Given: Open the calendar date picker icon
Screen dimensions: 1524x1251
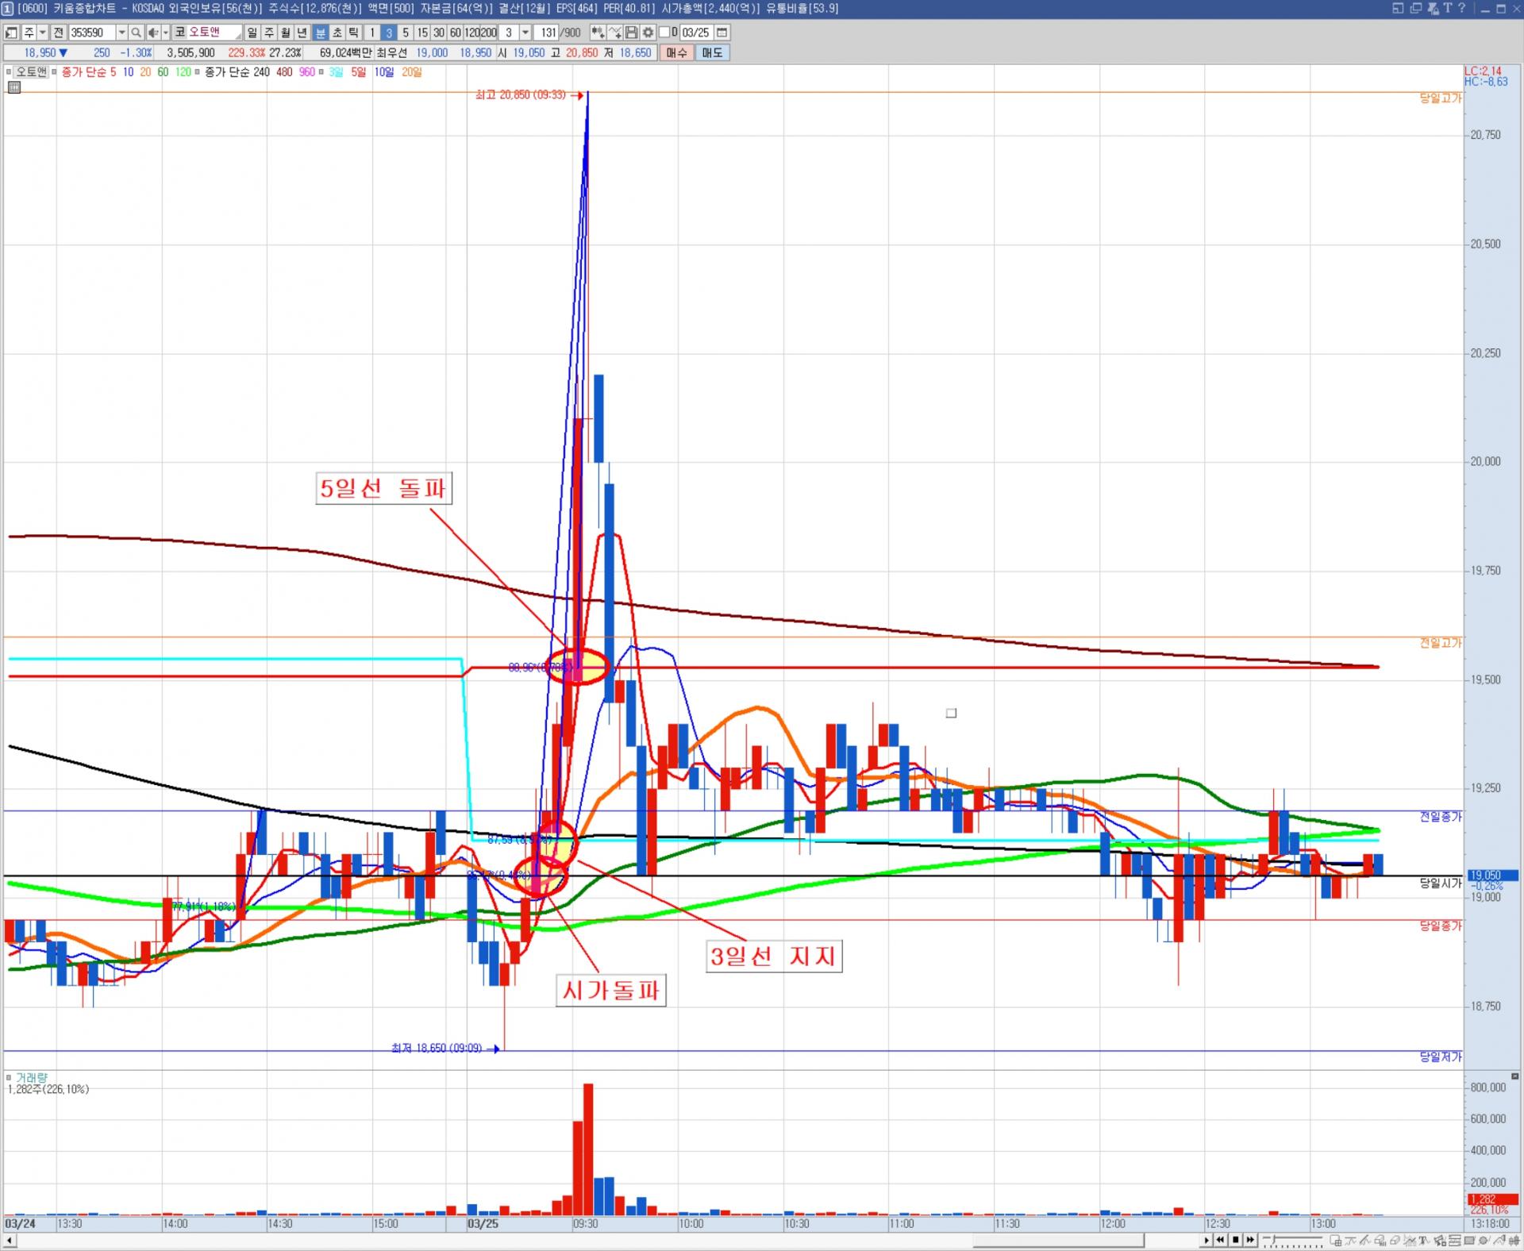Looking at the screenshot, I should pos(722,33).
